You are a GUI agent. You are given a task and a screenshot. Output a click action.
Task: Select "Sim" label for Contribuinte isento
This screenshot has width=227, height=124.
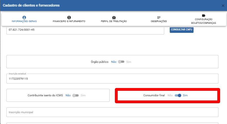83,95
